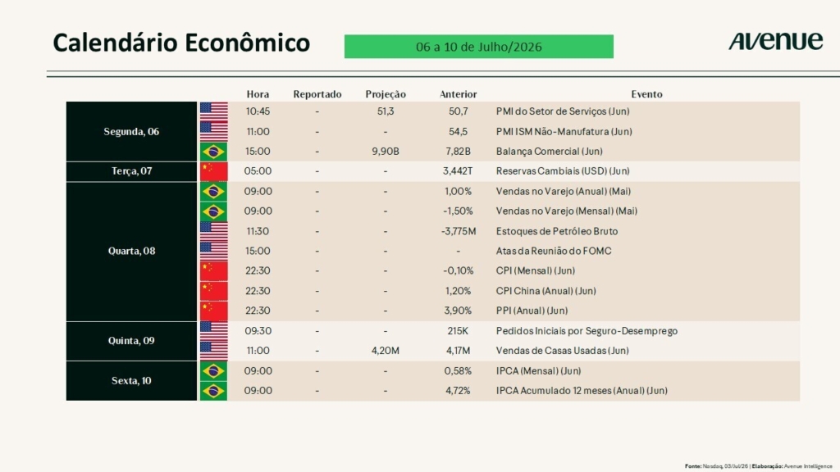Click the previous value 215K
This screenshot has width=840, height=472.
click(458, 331)
